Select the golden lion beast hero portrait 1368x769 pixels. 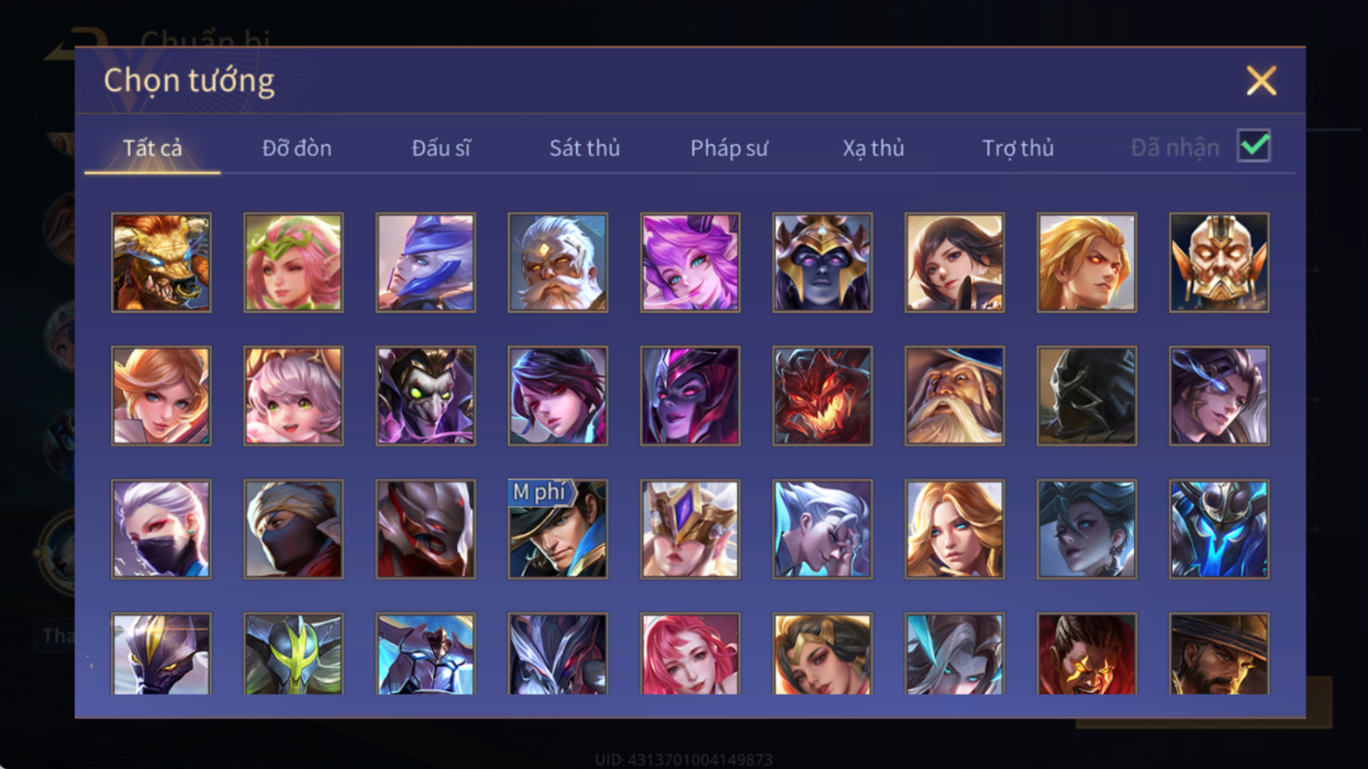pyautogui.click(x=161, y=262)
